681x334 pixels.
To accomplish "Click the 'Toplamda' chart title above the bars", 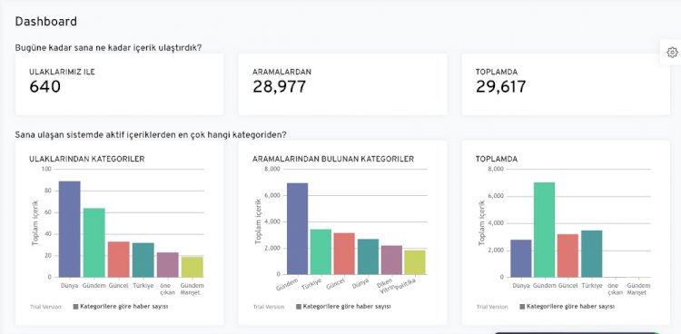I will tap(497, 160).
